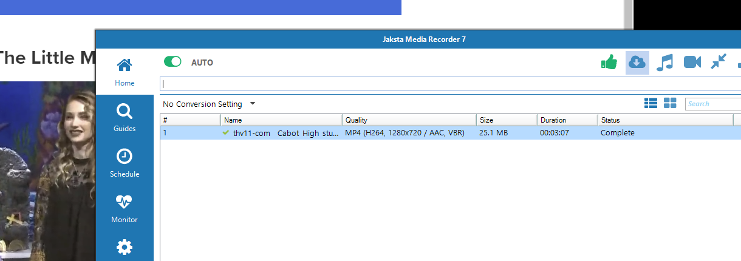This screenshot has height=261, width=741.
Task: Open the Guides search section
Action: (x=125, y=118)
